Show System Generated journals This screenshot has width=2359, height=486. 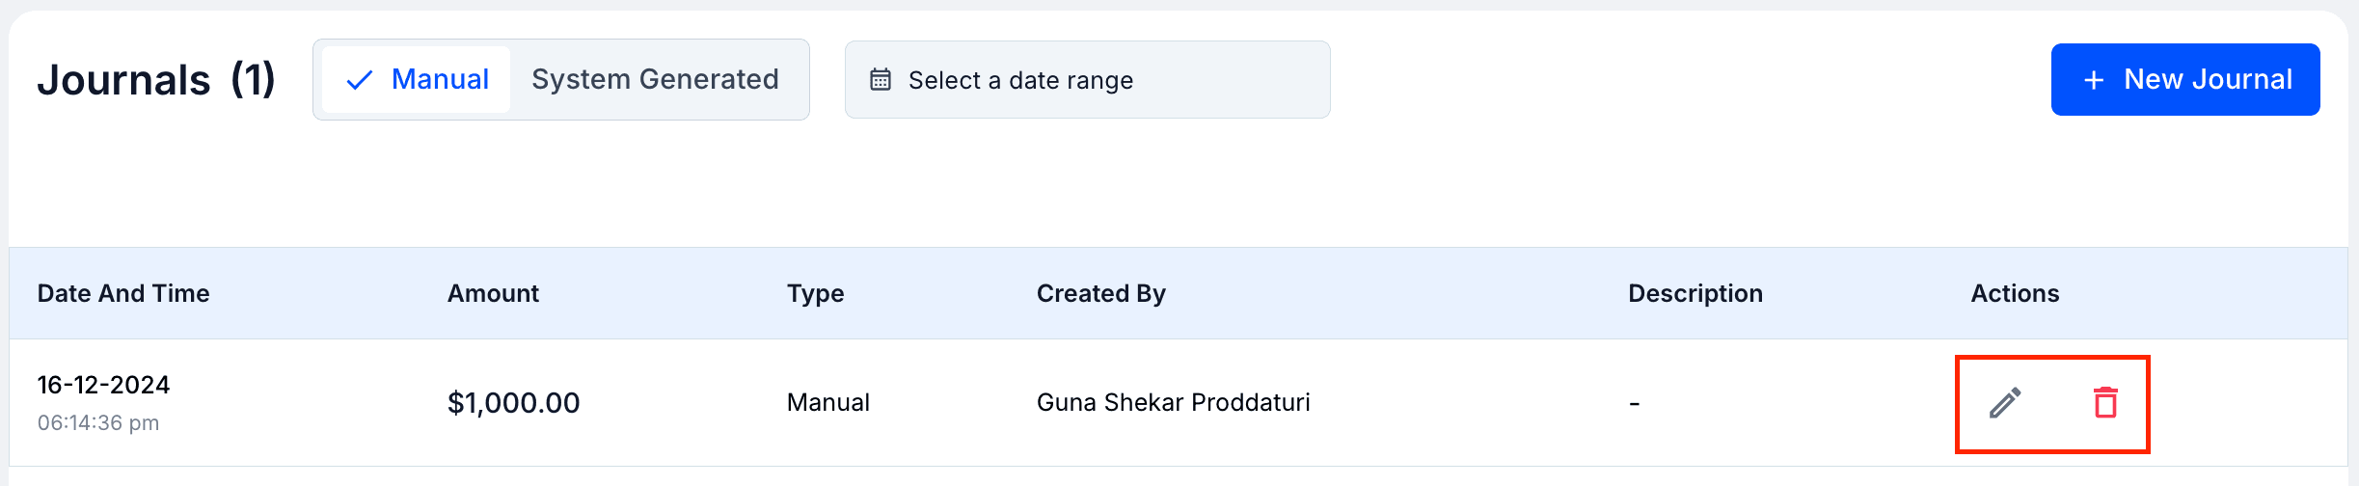click(x=655, y=80)
